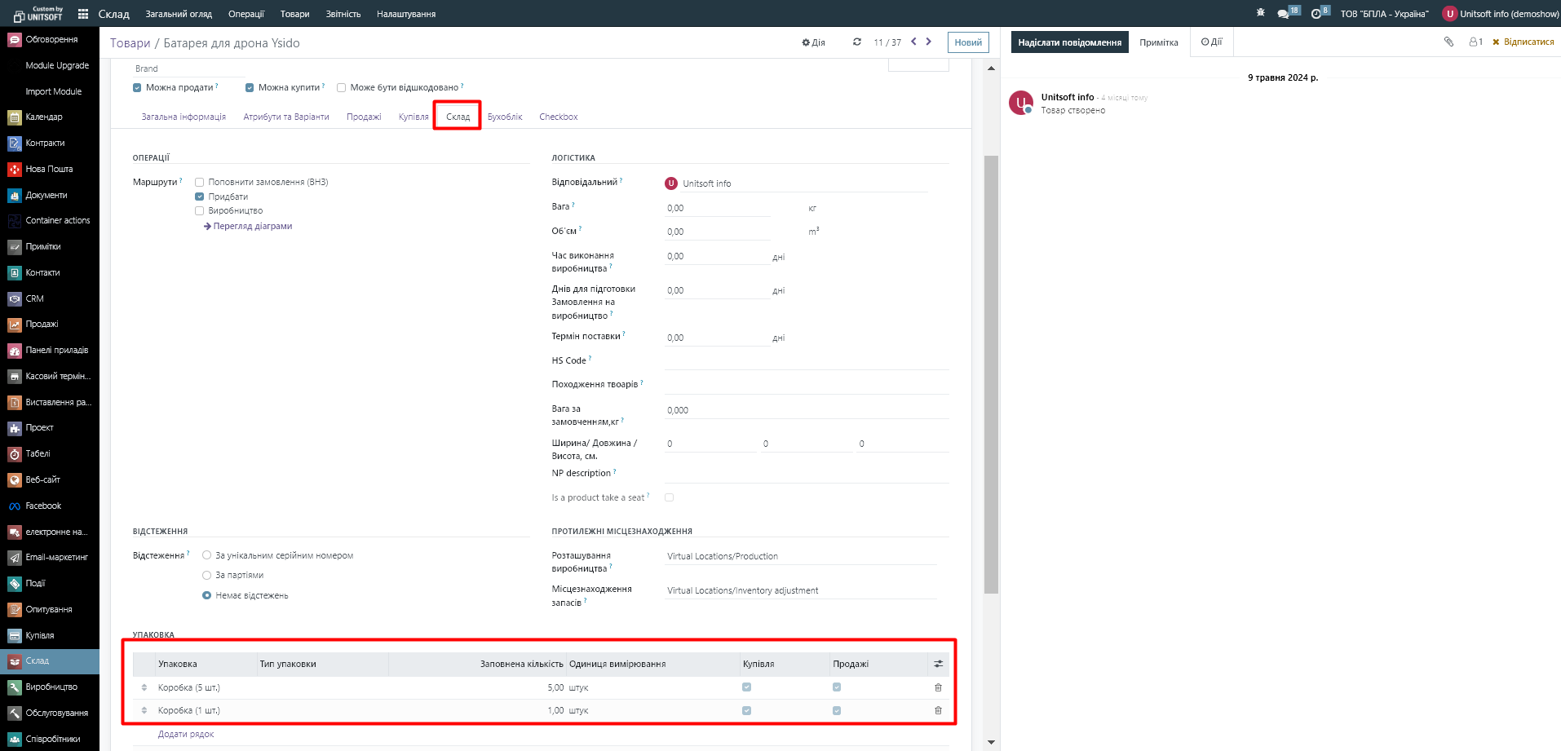Screen dimensions: 1561x751
Task: Go to next record arrow
Action: [929, 42]
